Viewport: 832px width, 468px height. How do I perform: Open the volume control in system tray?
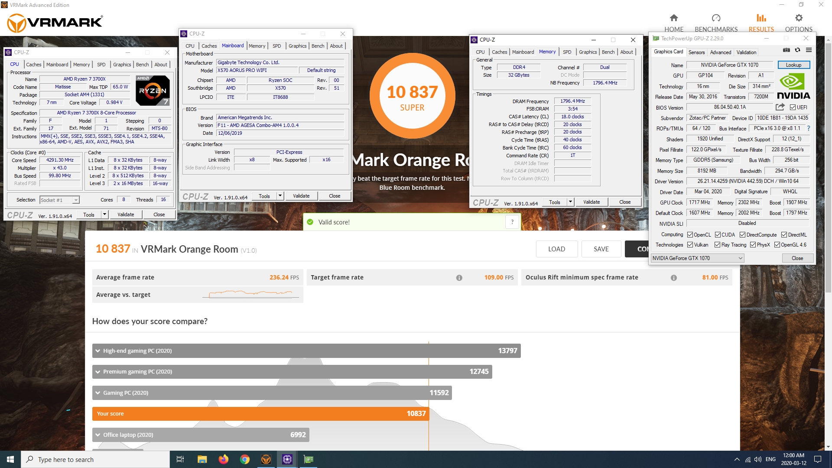click(758, 459)
